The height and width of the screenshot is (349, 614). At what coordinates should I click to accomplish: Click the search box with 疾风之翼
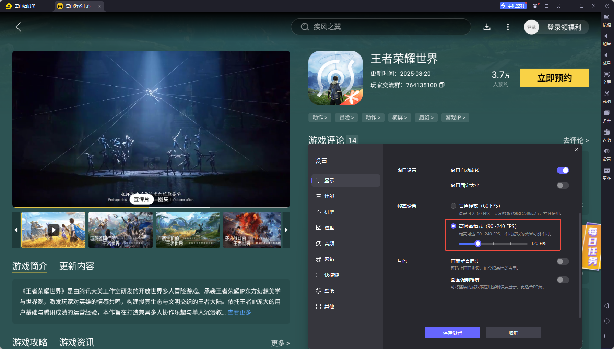coord(381,27)
